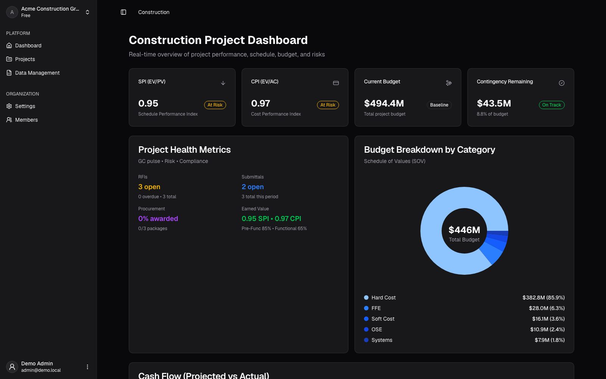Click the Systems legend color dot
606x379 pixels.
[366, 340]
